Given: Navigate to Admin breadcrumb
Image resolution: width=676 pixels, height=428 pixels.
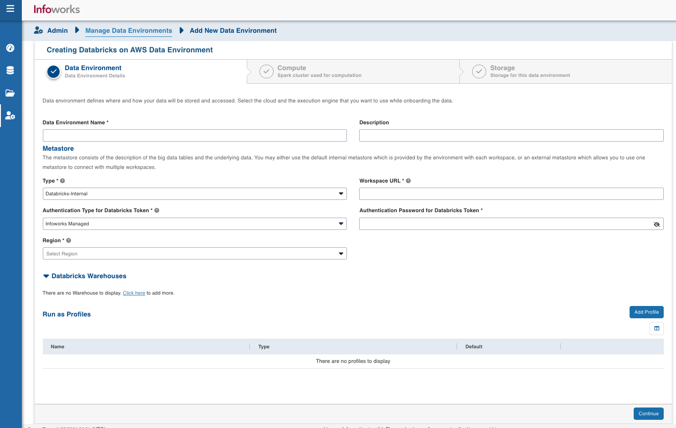Looking at the screenshot, I should click(57, 31).
